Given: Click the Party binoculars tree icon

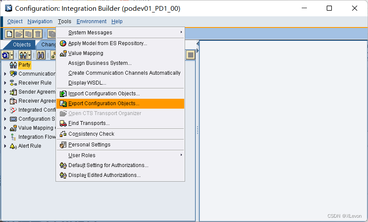Looking at the screenshot, I should [x=13, y=65].
